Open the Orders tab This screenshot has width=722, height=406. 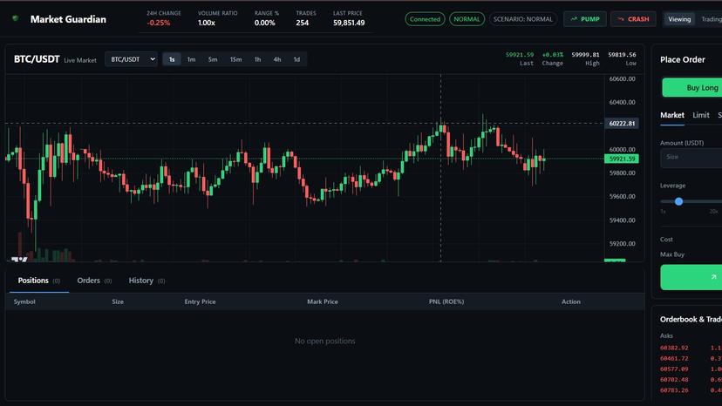coord(94,281)
